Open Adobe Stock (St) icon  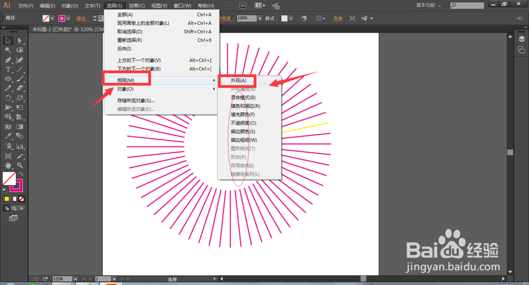(243, 5)
